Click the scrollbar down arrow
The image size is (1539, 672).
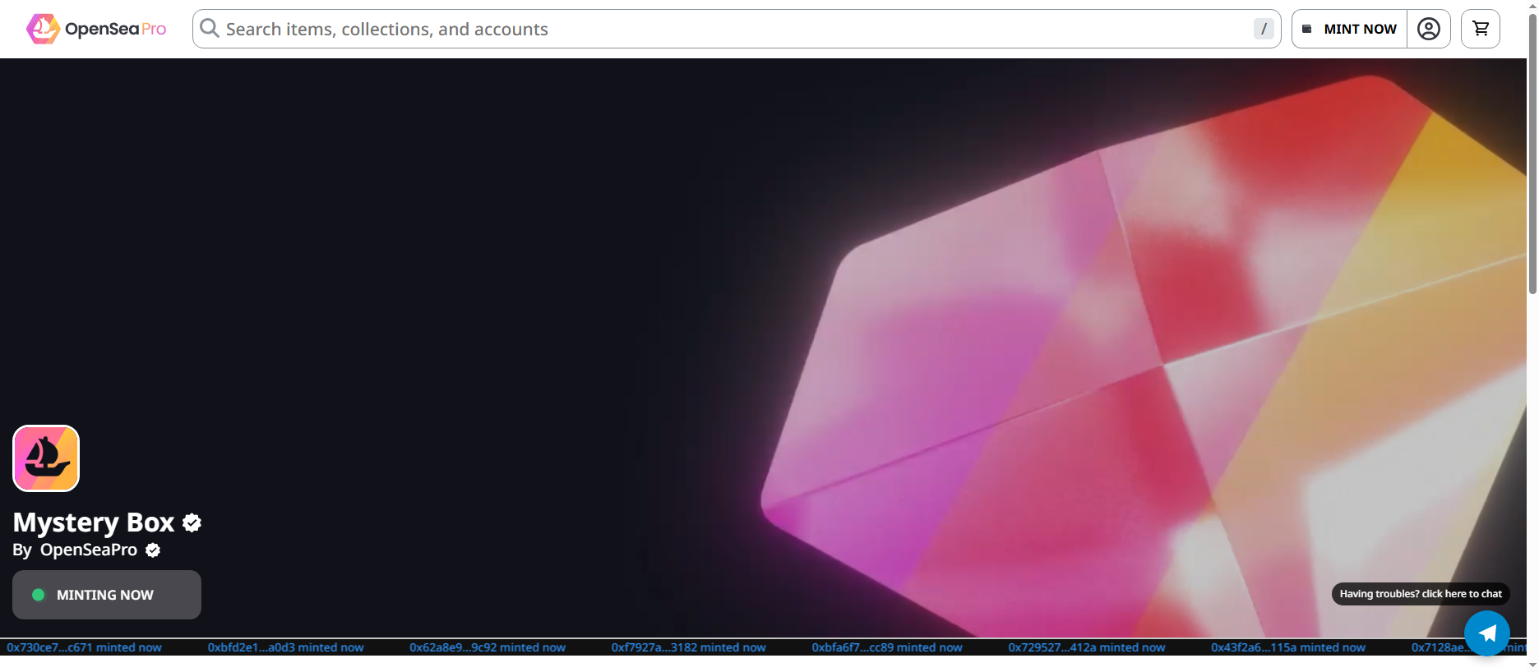(x=1532, y=665)
